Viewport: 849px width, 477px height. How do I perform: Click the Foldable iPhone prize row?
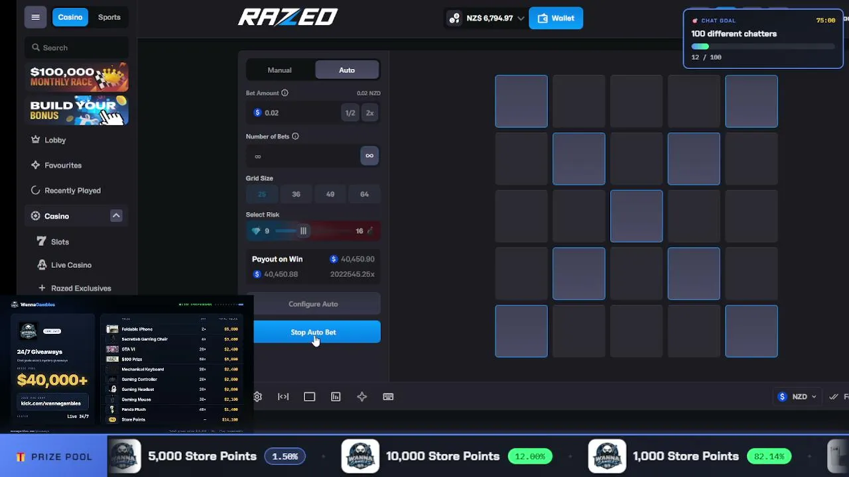[x=172, y=329]
